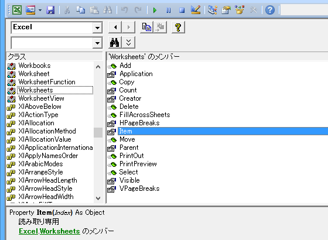Click the Reset stop icon

[182, 10]
